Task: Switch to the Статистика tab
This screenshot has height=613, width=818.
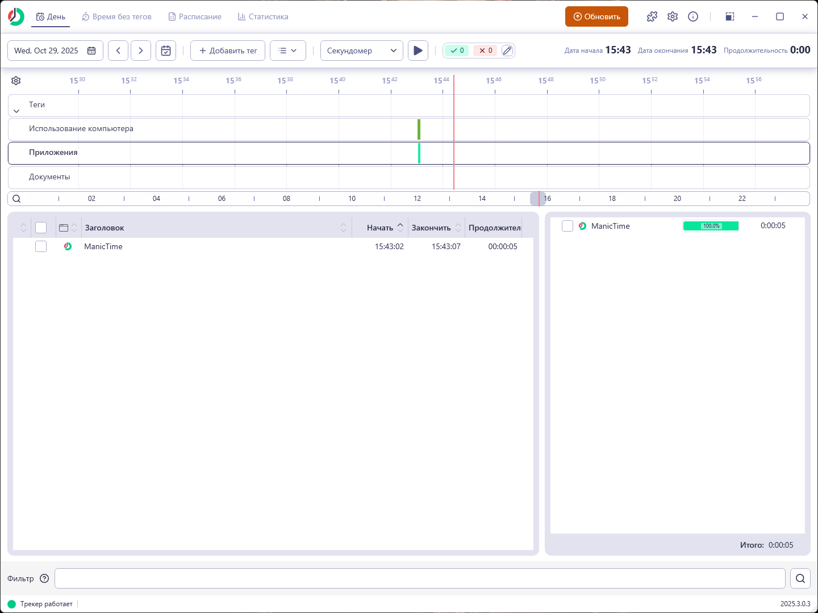Action: click(263, 16)
